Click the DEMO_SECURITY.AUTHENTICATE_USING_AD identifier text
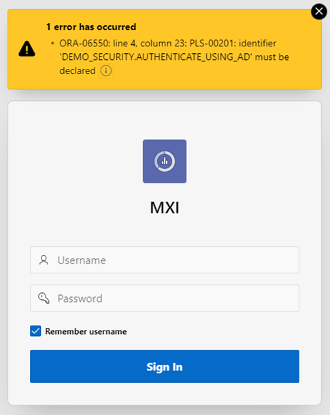 click(x=156, y=57)
